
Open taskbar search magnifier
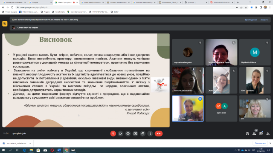10,150
